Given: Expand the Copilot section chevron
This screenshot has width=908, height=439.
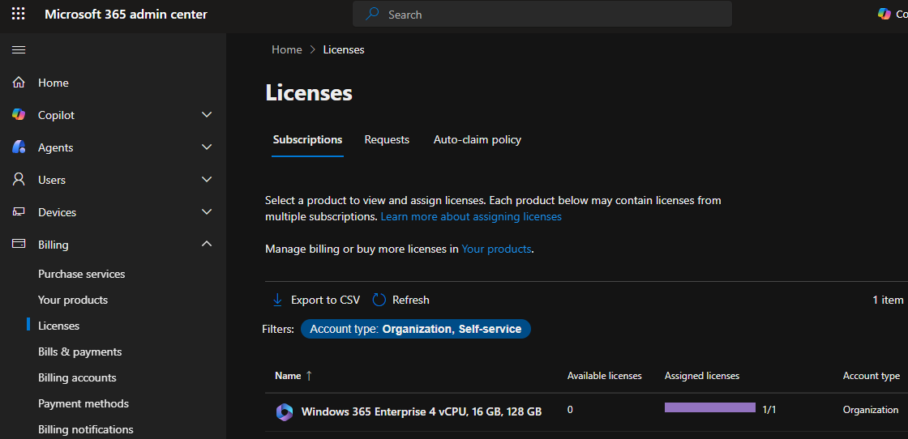Looking at the screenshot, I should point(207,115).
